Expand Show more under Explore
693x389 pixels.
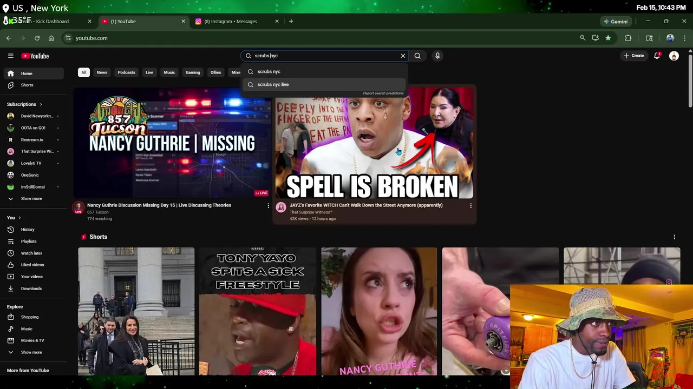pos(32,352)
